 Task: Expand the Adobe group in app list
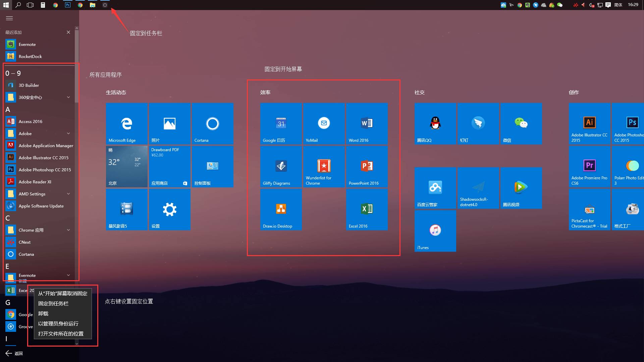coord(68,133)
